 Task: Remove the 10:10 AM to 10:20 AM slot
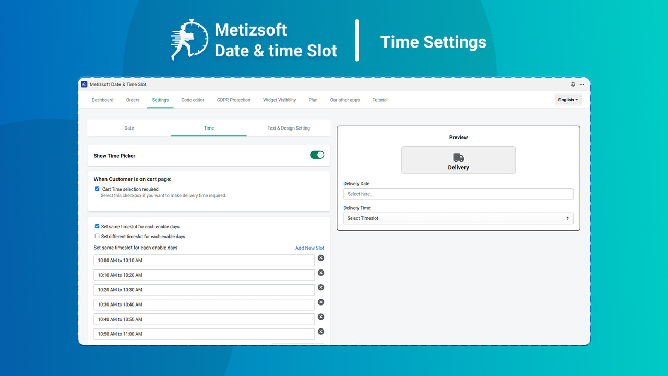[321, 273]
